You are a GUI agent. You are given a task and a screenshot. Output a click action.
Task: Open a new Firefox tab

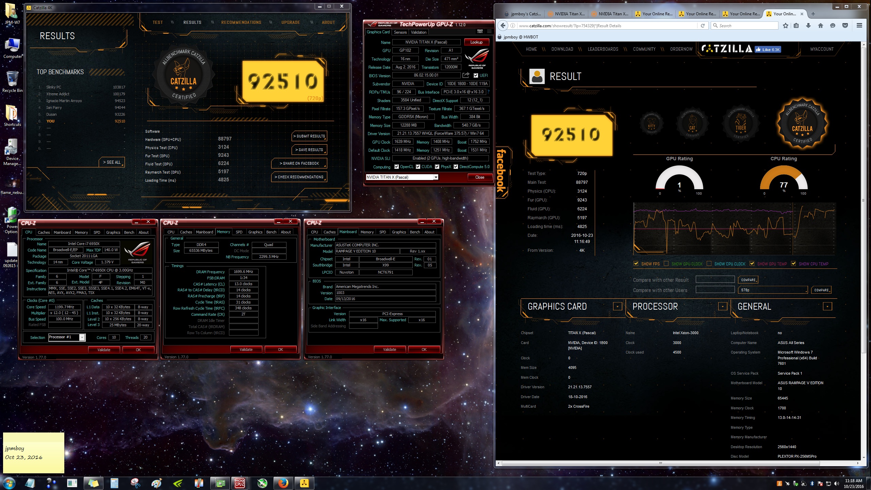(813, 14)
